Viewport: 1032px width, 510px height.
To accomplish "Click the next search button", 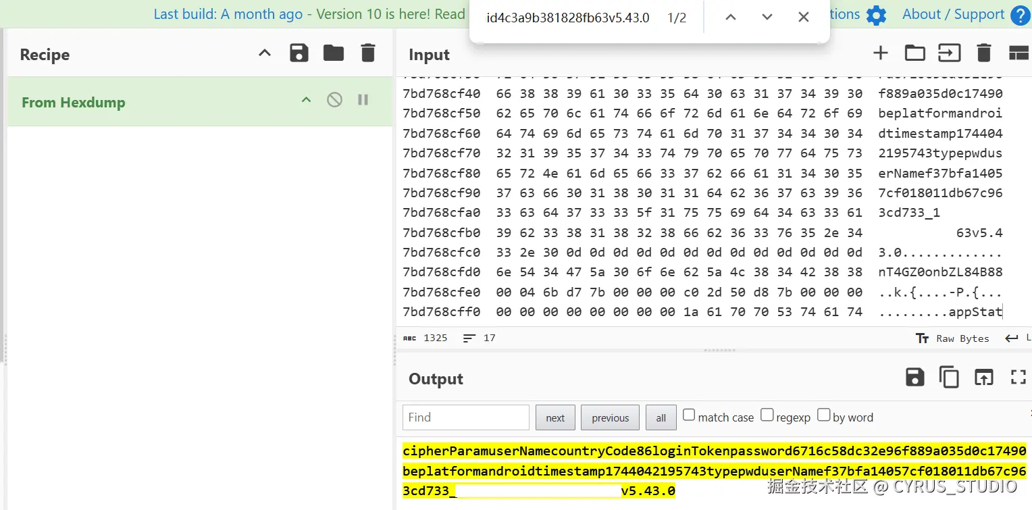I will pos(555,417).
